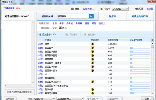Click results table scroll down arrow

pyautogui.click(x=152, y=94)
